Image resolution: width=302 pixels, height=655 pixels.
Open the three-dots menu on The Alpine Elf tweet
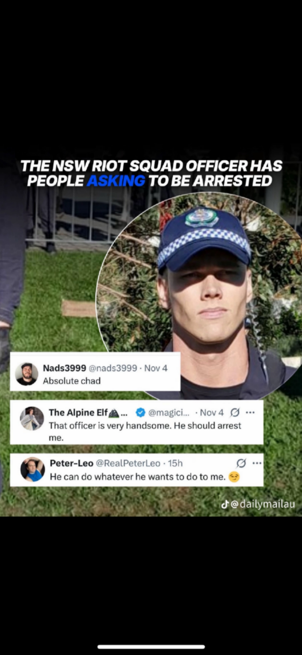click(250, 412)
